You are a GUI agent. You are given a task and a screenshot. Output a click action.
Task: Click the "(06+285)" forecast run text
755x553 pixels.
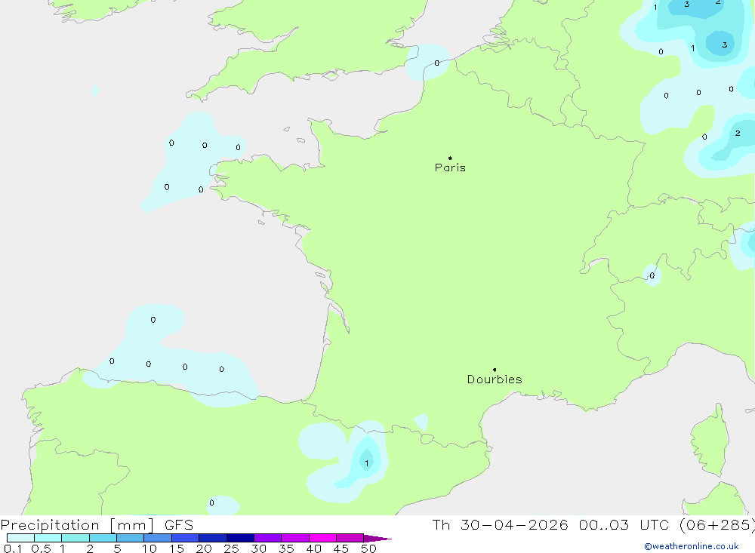pyautogui.click(x=717, y=525)
